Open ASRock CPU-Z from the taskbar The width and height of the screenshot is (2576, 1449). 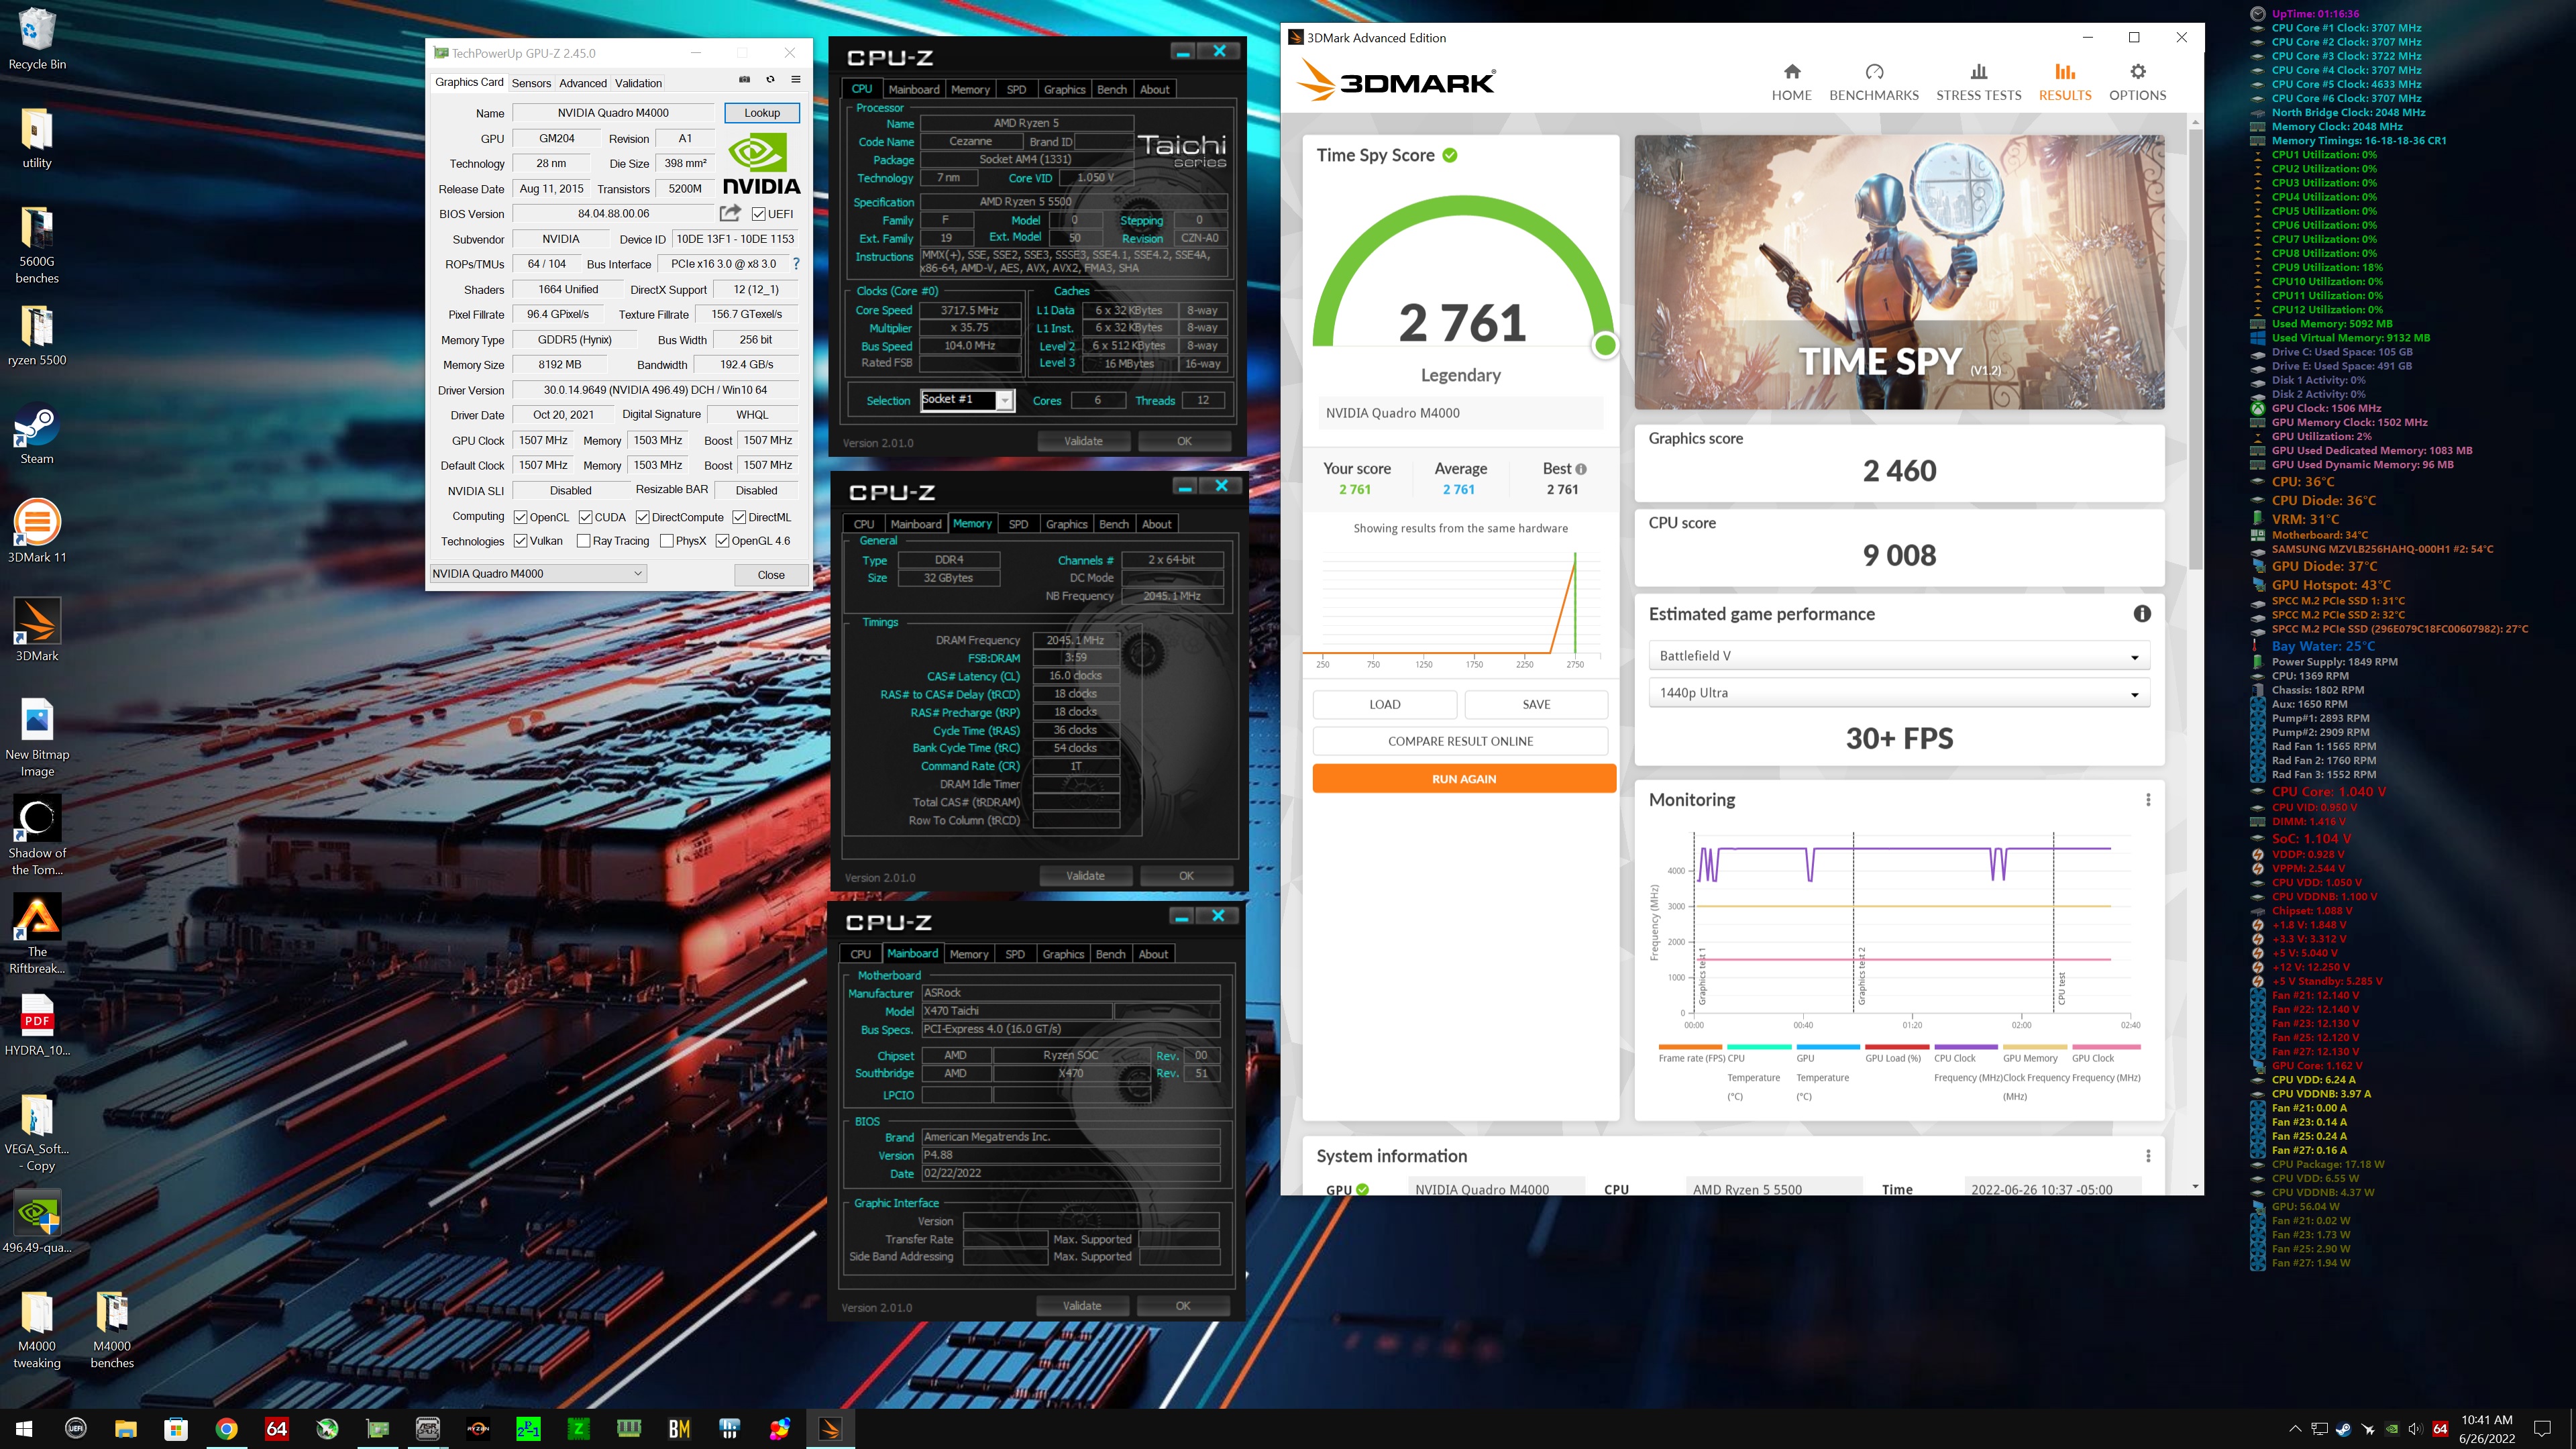tap(428, 1429)
